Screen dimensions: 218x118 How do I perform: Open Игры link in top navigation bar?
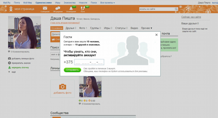58,3
